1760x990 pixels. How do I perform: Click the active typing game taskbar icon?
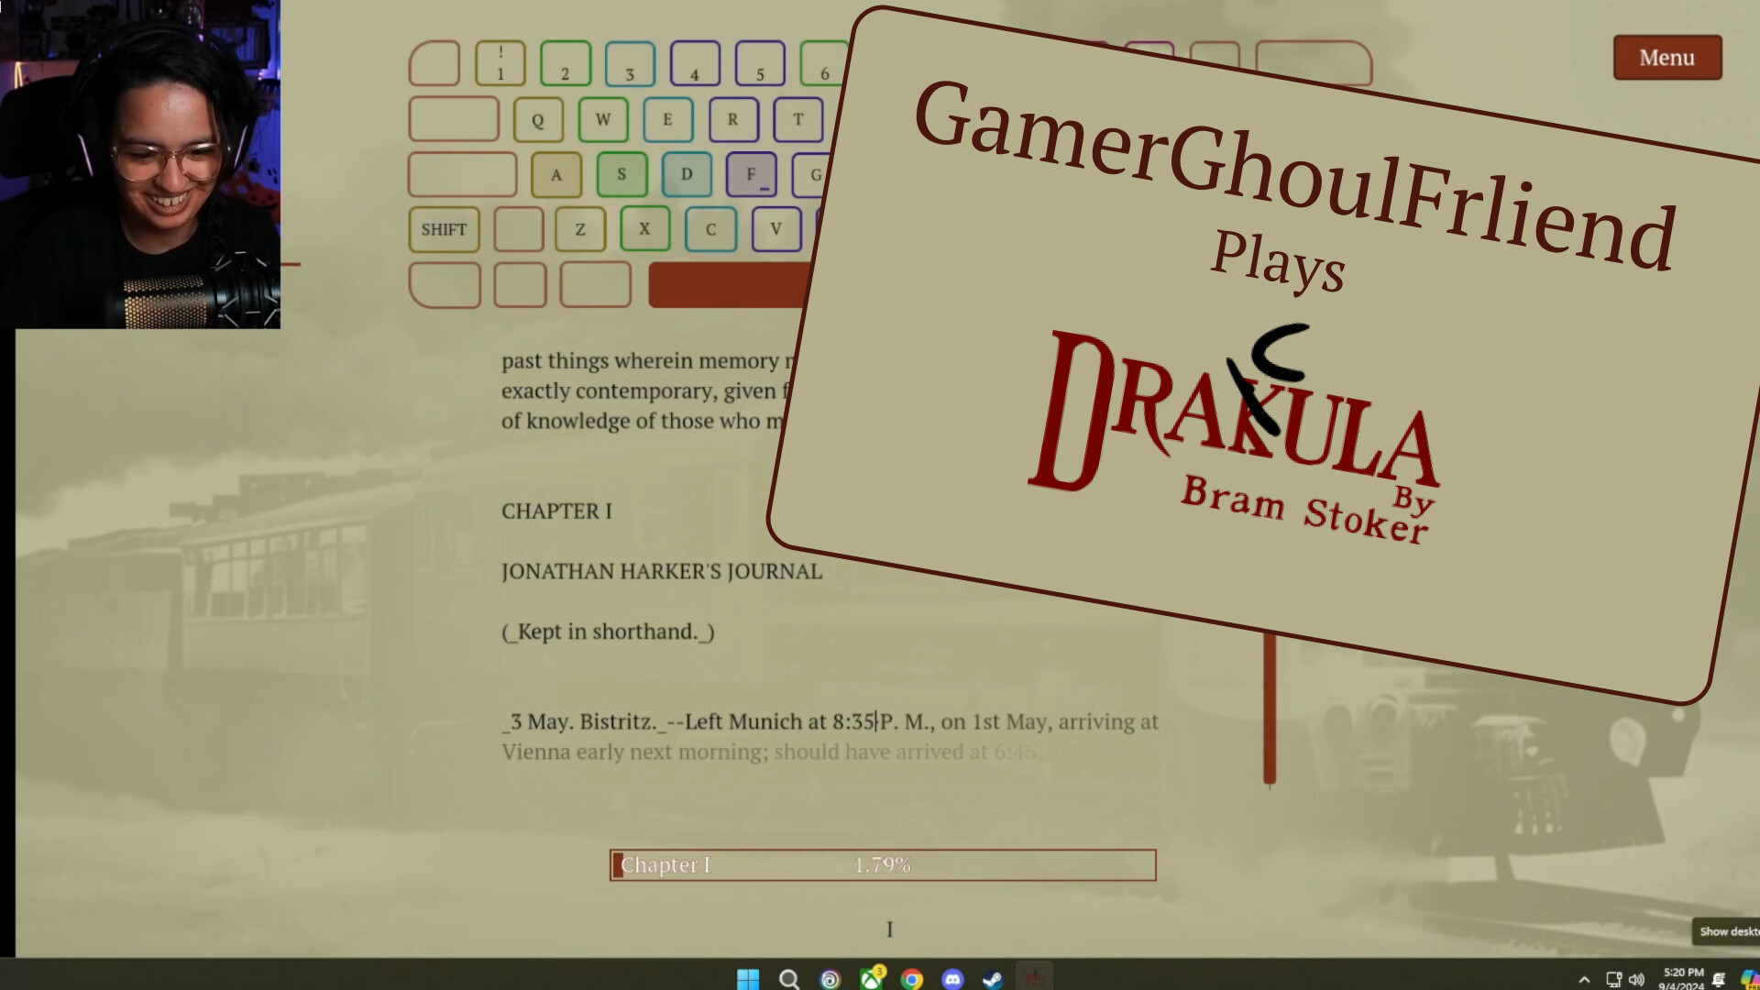coord(1034,979)
